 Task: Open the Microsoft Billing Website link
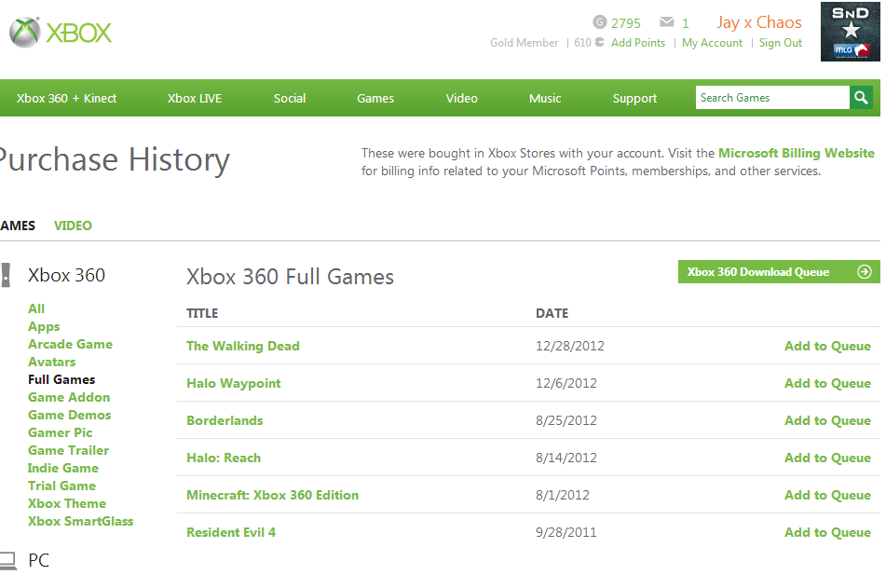tap(797, 153)
